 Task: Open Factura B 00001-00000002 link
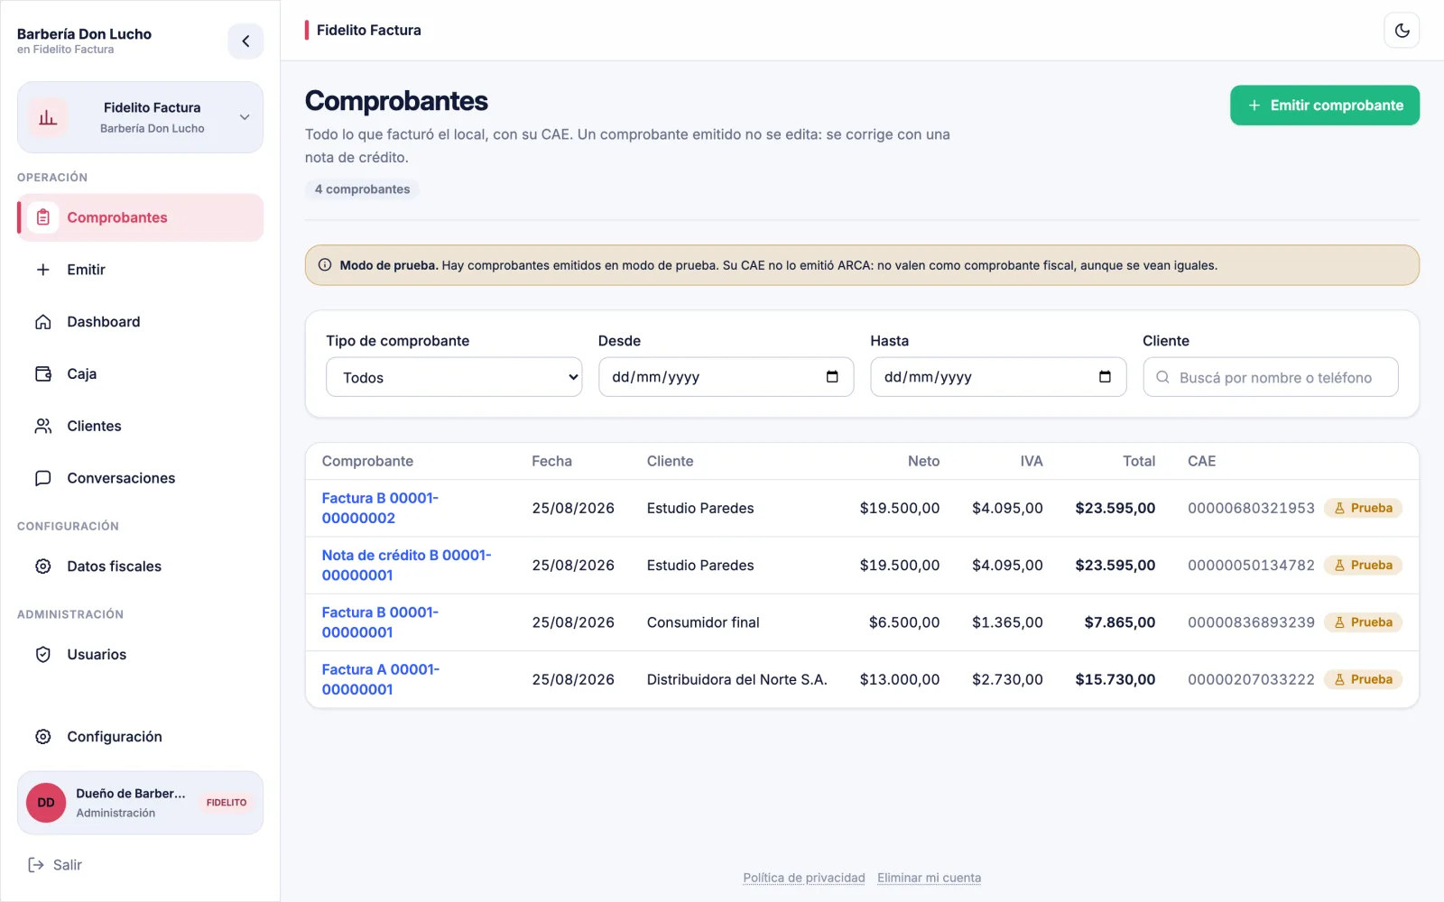pyautogui.click(x=380, y=508)
